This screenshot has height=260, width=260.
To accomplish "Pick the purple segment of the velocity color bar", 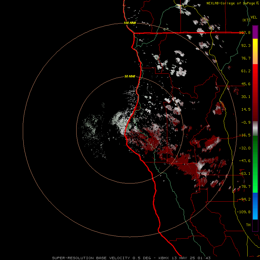I will coord(255,32).
